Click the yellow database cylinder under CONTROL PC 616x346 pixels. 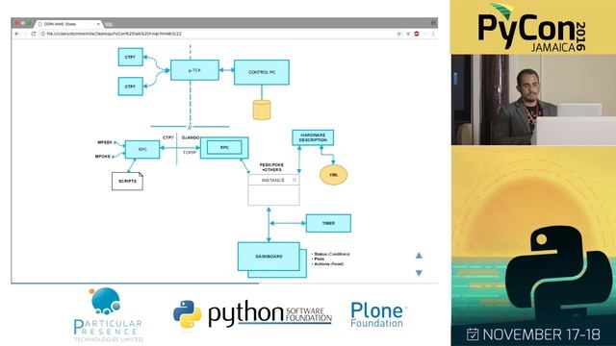coord(262,110)
